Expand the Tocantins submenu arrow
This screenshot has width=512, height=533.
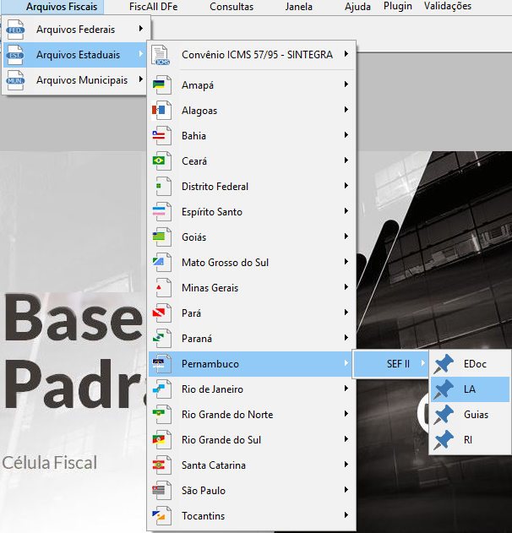click(x=346, y=514)
